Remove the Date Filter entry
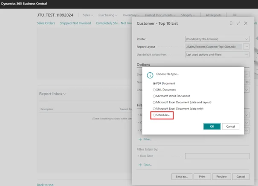 pyautogui.click(x=138, y=156)
